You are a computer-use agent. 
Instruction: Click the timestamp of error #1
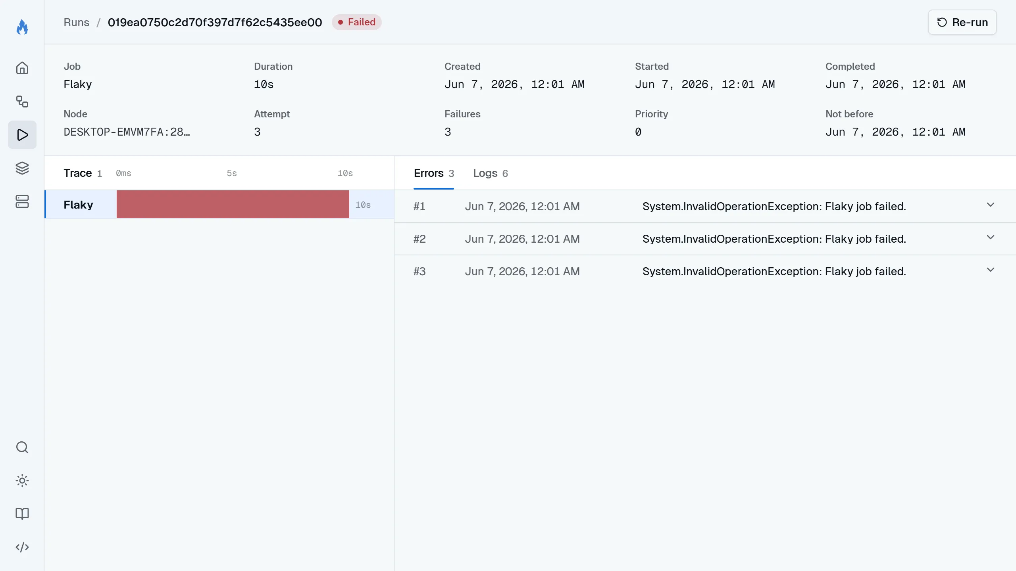pos(522,207)
